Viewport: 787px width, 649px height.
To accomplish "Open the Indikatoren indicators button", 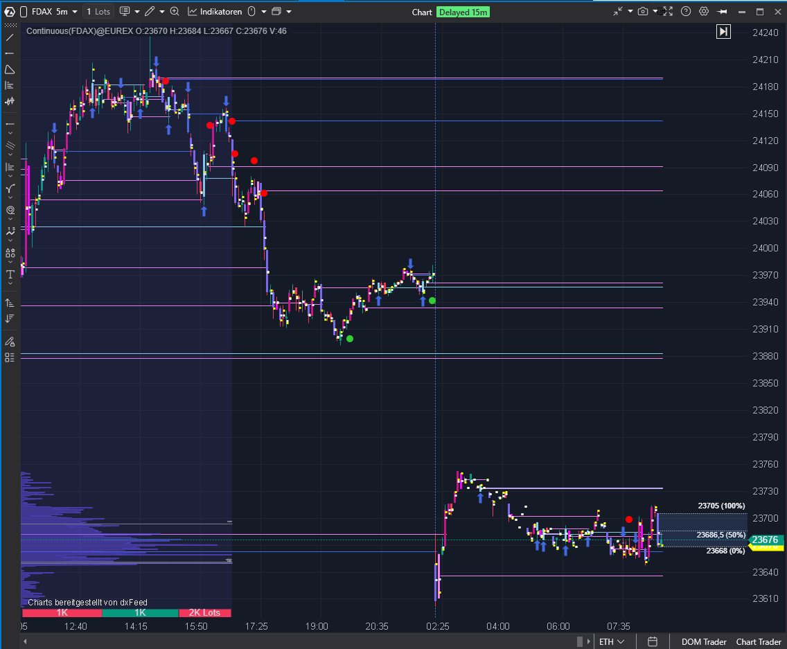I will 215,12.
